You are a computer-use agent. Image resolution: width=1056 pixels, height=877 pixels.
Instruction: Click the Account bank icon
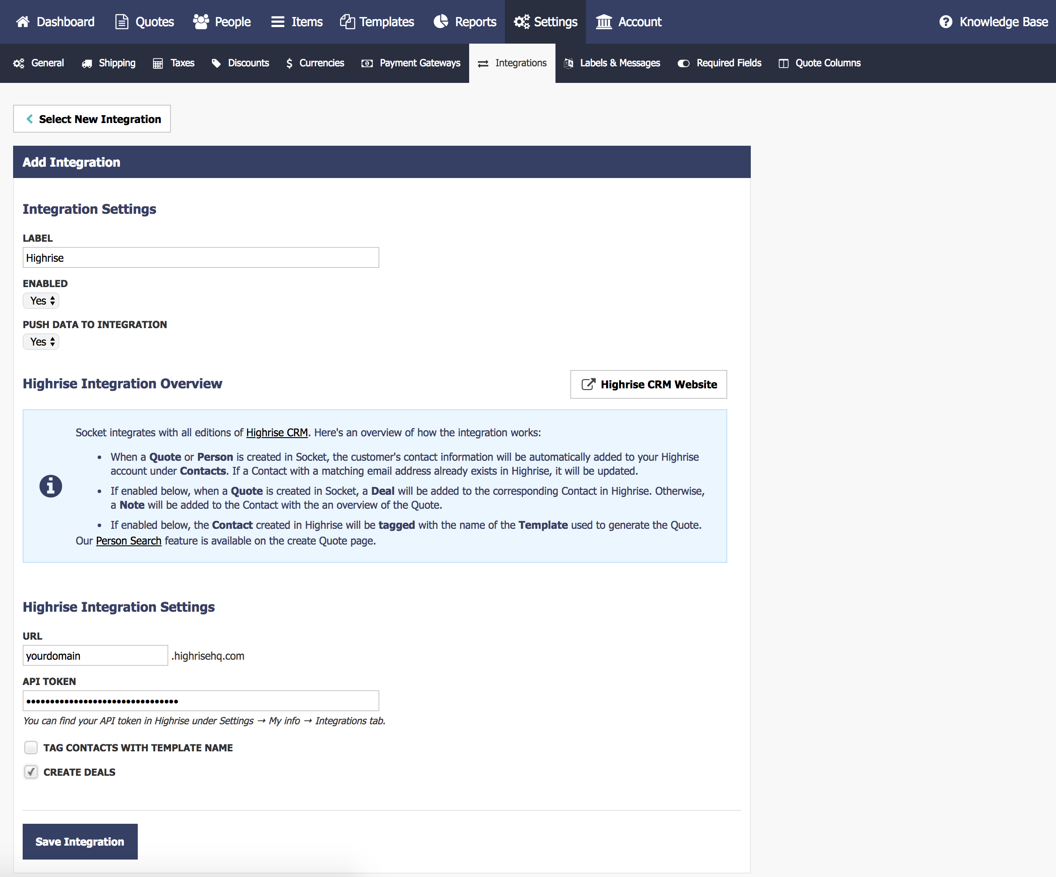(x=604, y=22)
